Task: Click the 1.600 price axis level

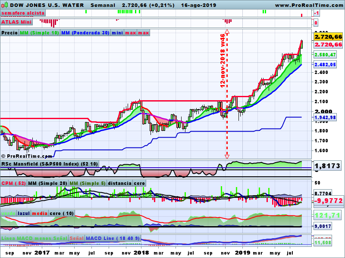Action: (321, 151)
